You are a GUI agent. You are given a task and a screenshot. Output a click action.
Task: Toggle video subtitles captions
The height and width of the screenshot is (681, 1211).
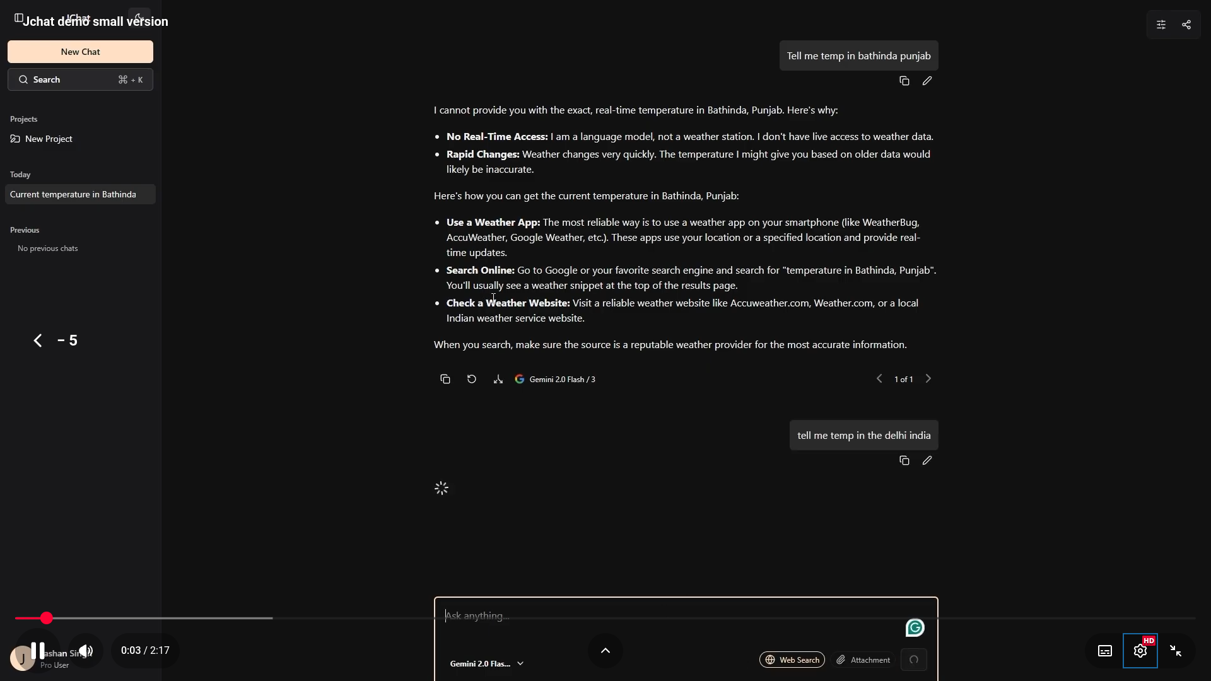1105,651
